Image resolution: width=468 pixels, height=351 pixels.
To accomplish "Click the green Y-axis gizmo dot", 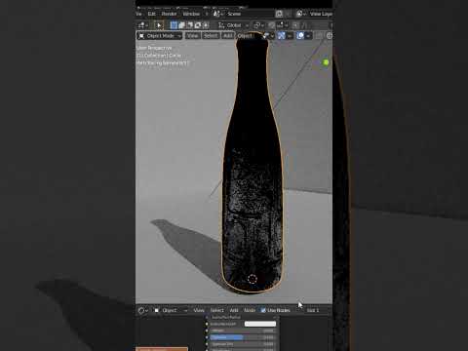I will pyautogui.click(x=326, y=62).
